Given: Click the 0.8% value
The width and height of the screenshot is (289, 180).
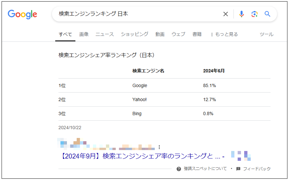Looking at the screenshot, I should pyautogui.click(x=208, y=114).
